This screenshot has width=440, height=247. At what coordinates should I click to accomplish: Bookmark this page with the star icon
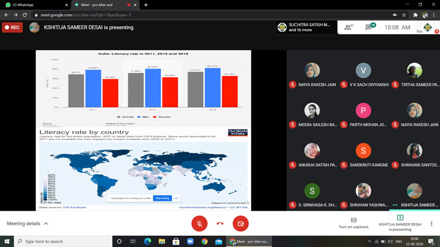pos(404,15)
